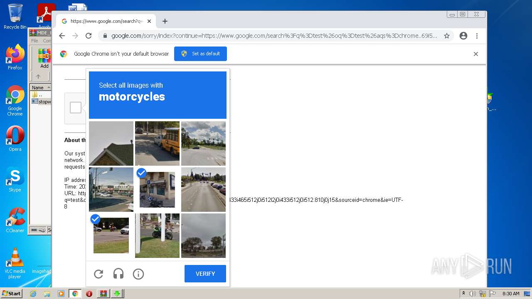Viewport: 532px width, 299px height.
Task: Go forward in Chrome
Action: (x=75, y=36)
